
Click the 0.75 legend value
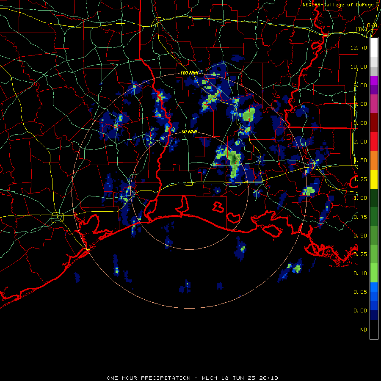pos(360,217)
